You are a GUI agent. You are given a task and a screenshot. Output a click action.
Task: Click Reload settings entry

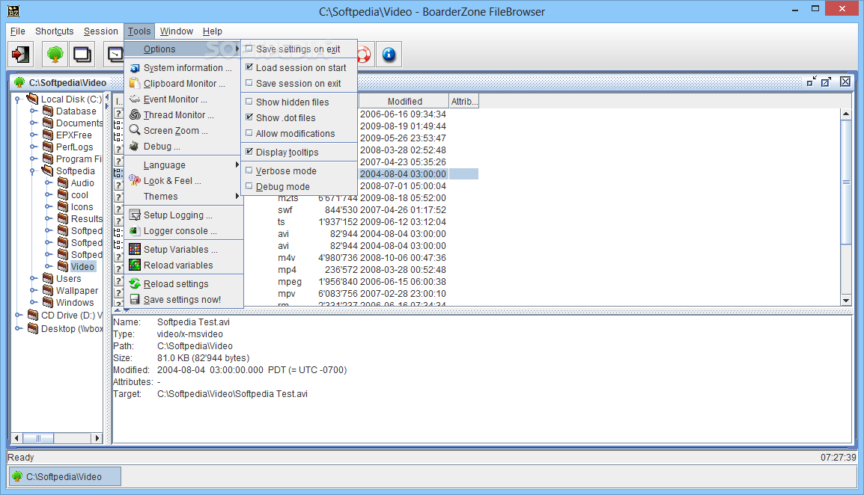point(184,284)
